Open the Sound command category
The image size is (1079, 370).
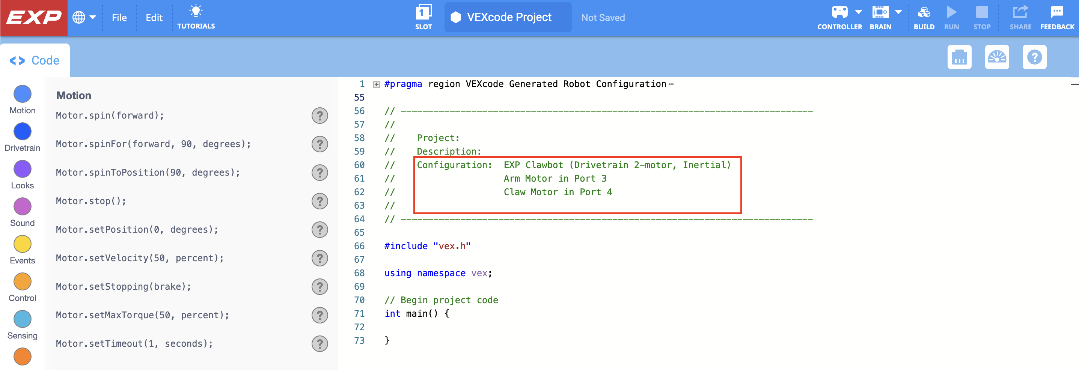22,206
